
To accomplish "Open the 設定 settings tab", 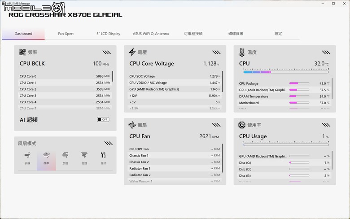I will pos(278,34).
